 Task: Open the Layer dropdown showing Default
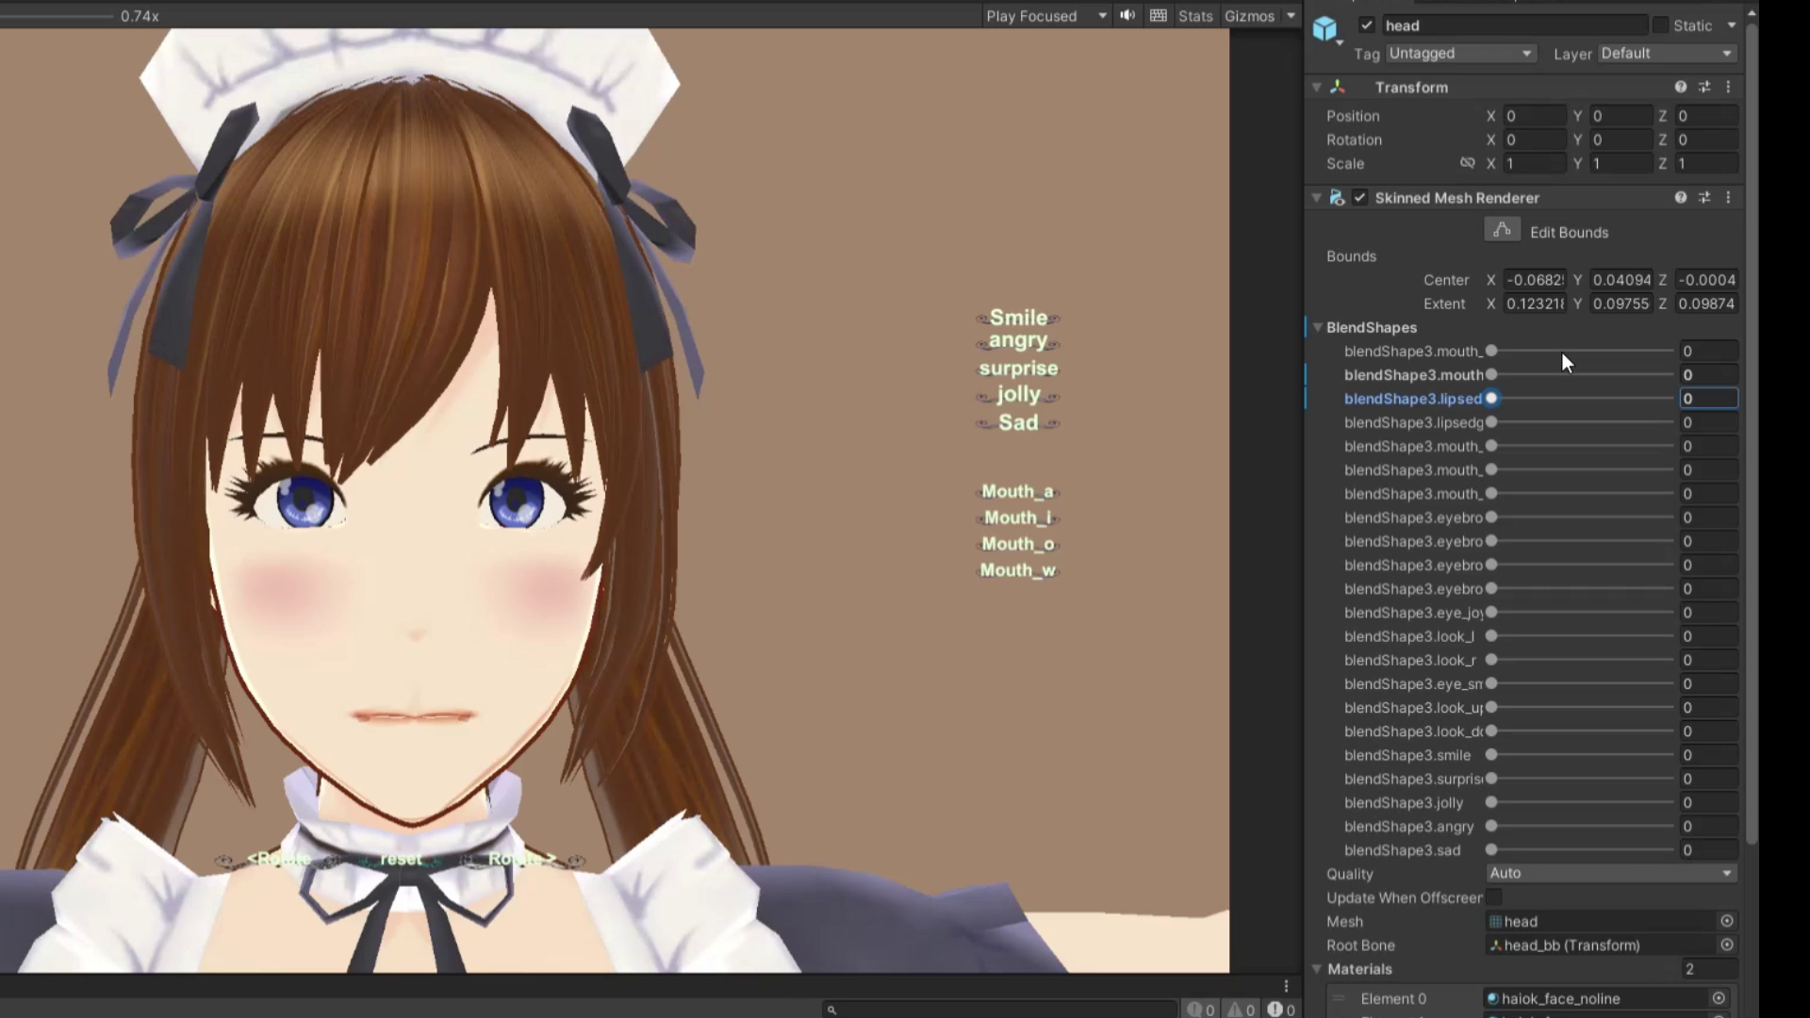[x=1667, y=54]
